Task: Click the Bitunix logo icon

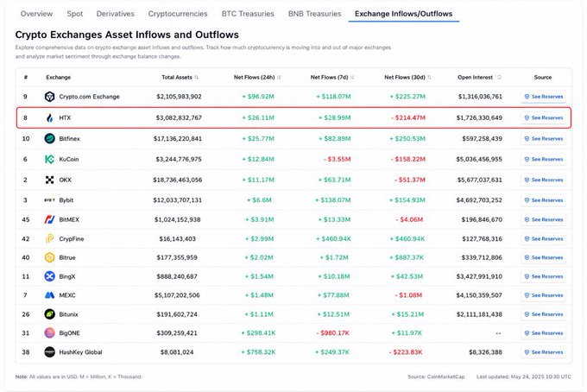Action: 49,314
